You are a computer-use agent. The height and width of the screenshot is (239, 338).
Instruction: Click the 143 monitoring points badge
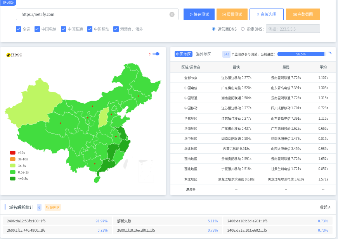[x=226, y=54]
